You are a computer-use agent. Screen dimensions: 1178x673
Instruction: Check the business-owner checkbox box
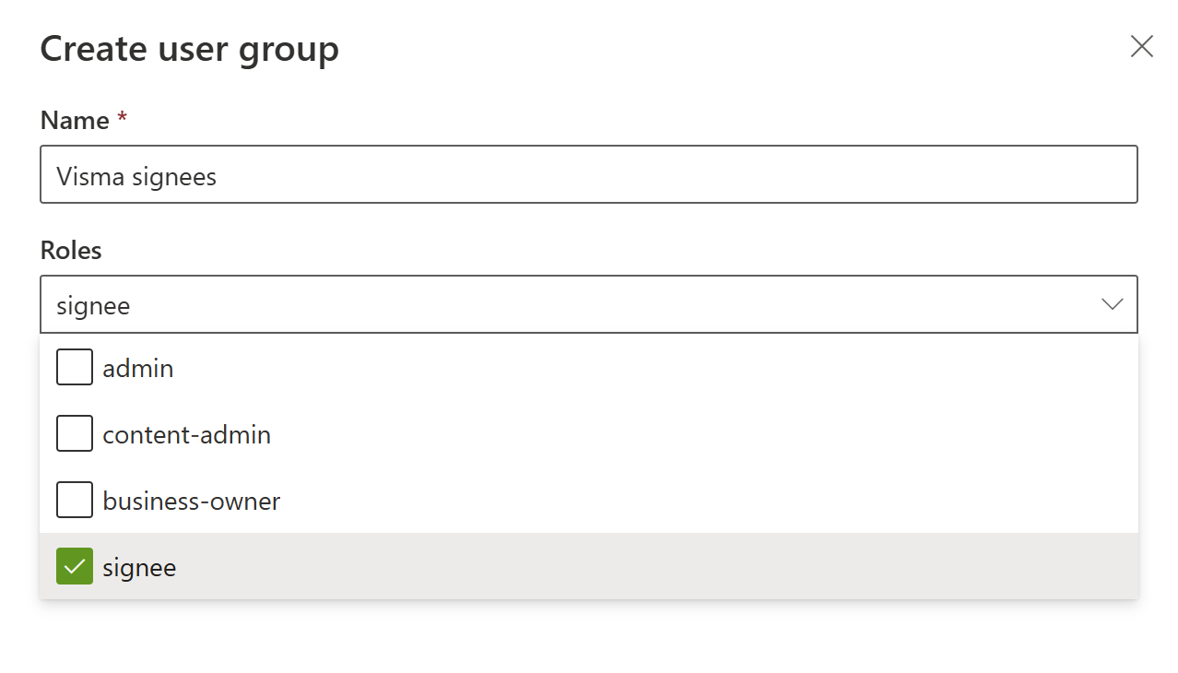coord(75,501)
